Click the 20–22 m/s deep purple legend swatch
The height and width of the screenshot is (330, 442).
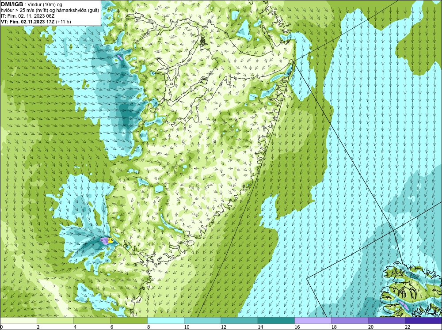pos(387,321)
